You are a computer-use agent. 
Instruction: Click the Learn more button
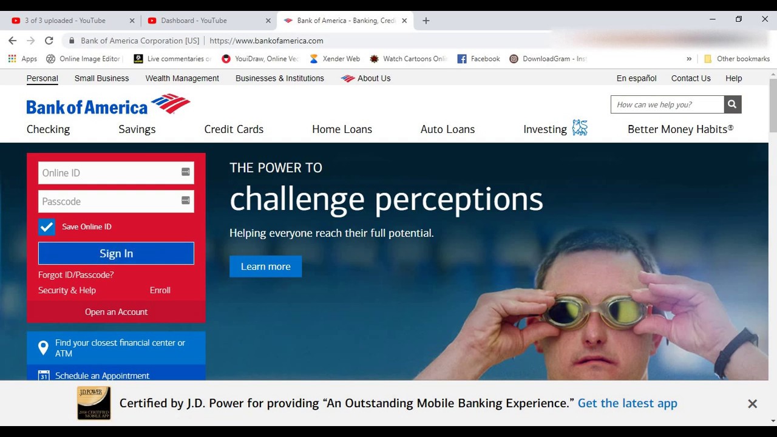265,266
